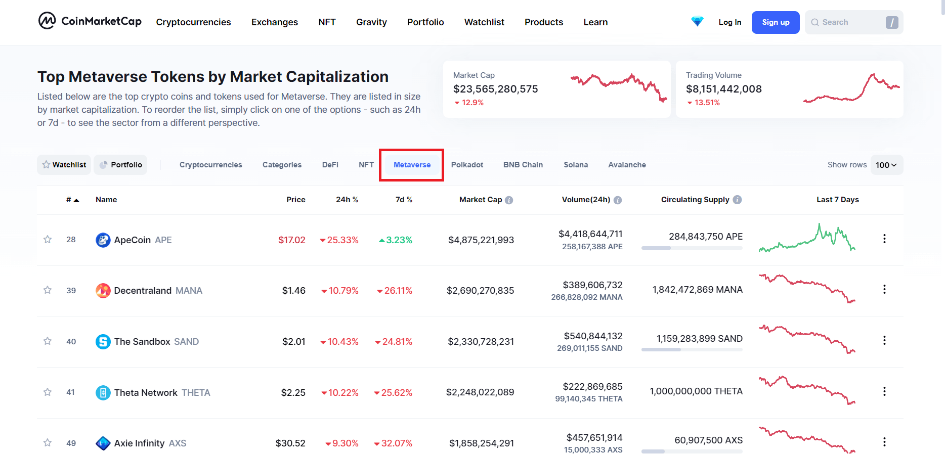Open Watchlist in the top navigation

(x=484, y=22)
